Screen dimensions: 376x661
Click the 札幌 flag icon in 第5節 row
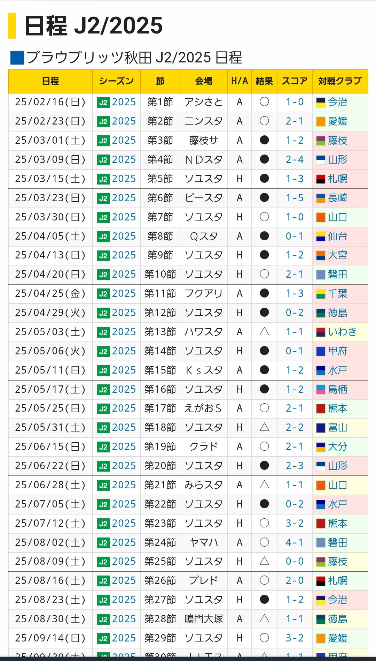[x=321, y=179]
